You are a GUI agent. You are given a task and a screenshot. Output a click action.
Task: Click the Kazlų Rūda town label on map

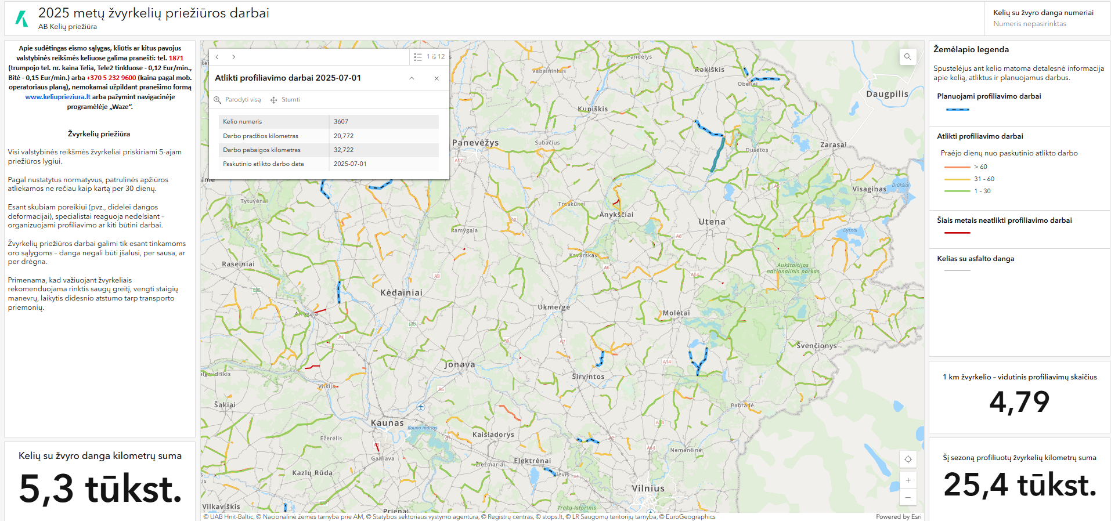pyautogui.click(x=312, y=473)
